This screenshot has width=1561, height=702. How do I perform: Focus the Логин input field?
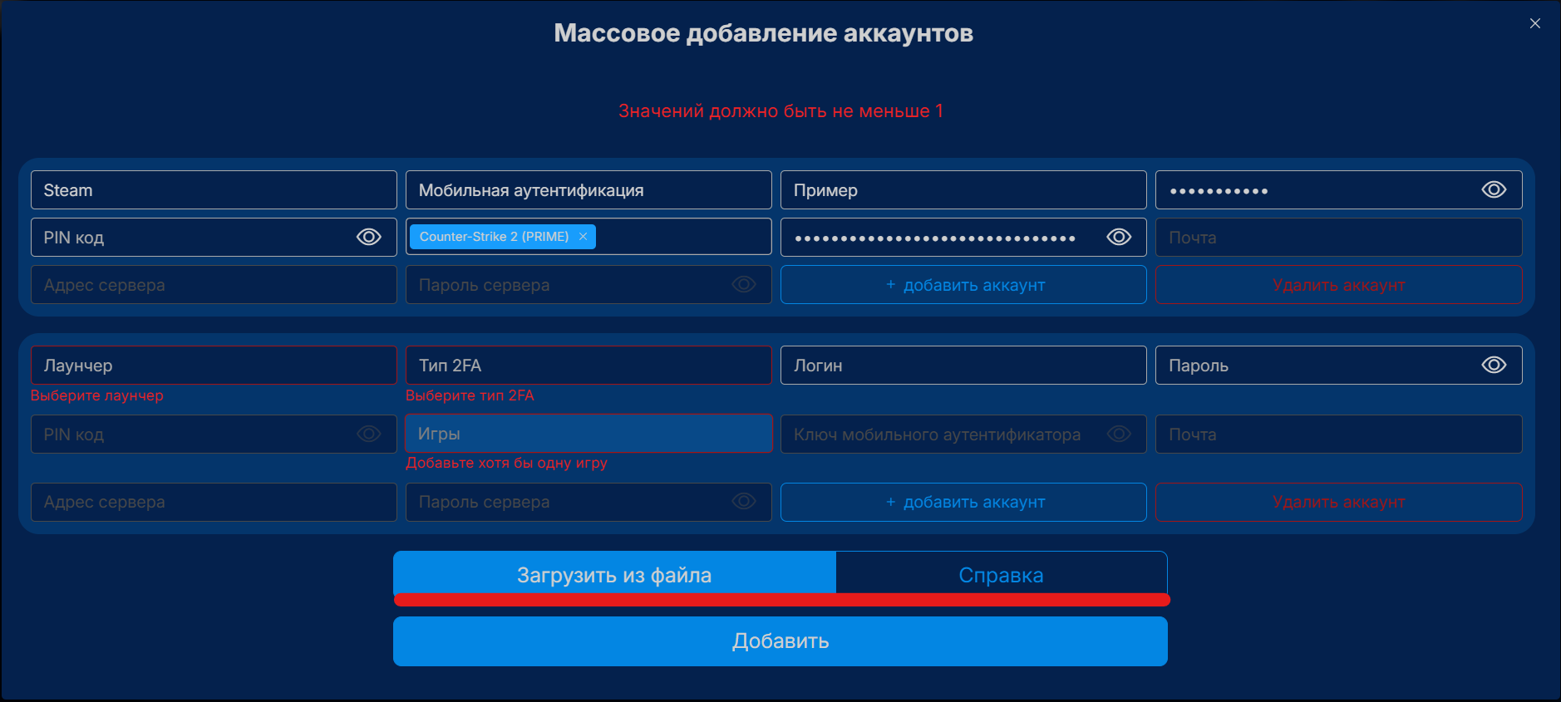tap(963, 366)
